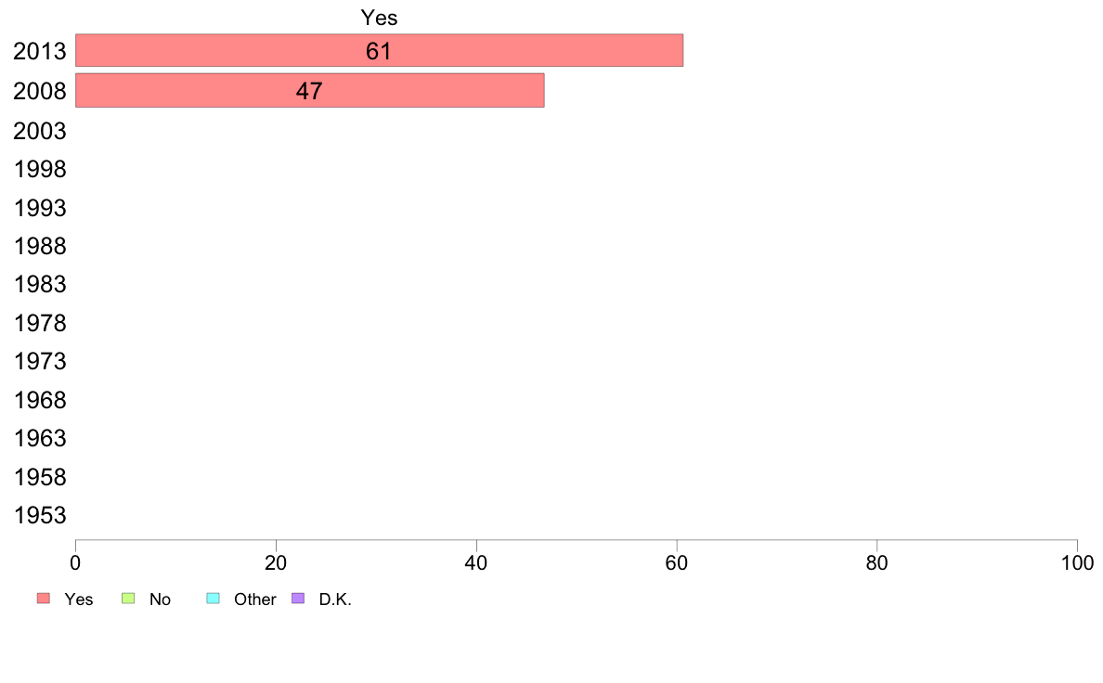Viewport: 1103px width, 683px height.
Task: Click the 1953 year label
Action: click(39, 516)
